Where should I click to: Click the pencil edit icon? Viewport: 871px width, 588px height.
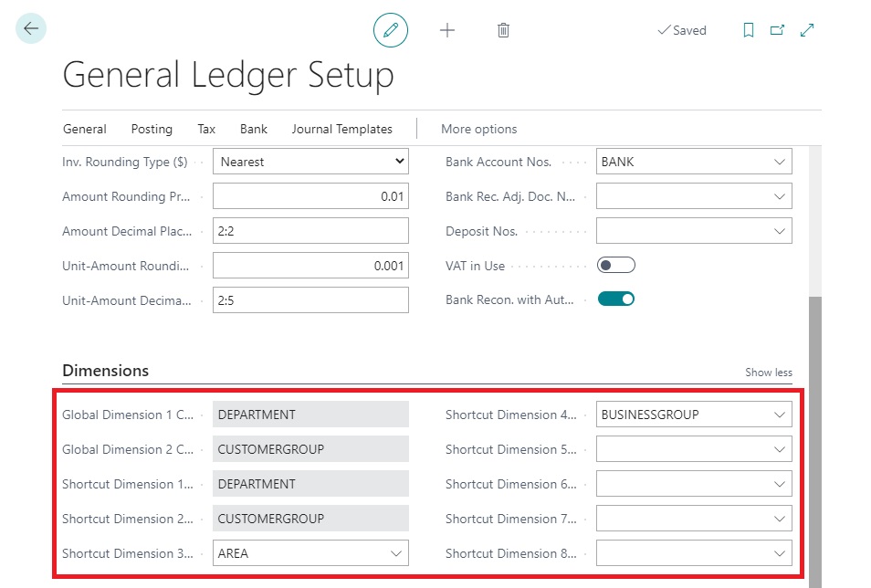(391, 30)
